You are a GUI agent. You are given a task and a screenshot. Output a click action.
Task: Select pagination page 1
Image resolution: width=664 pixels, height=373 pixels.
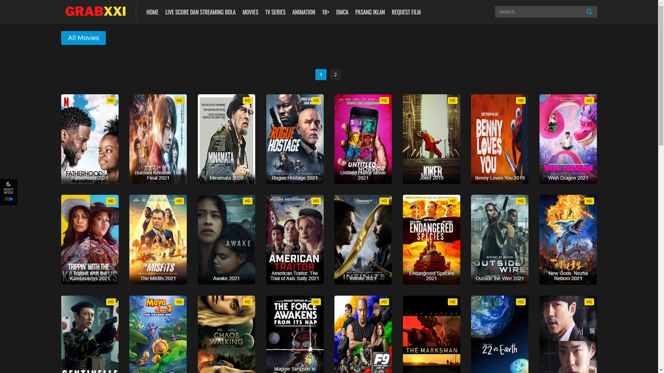pos(321,75)
